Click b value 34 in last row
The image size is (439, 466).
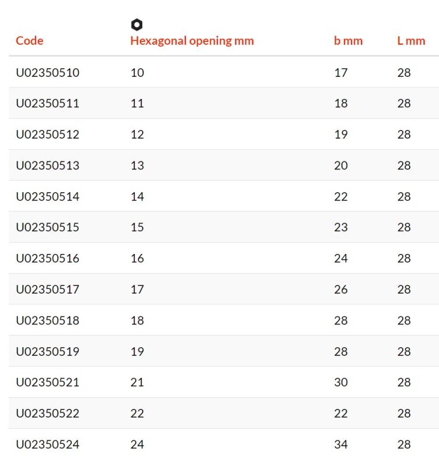(341, 444)
